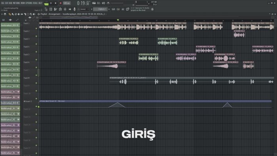Toggle the pattern/song mode switch
Viewport: 277px width, 156px height.
[46, 3]
